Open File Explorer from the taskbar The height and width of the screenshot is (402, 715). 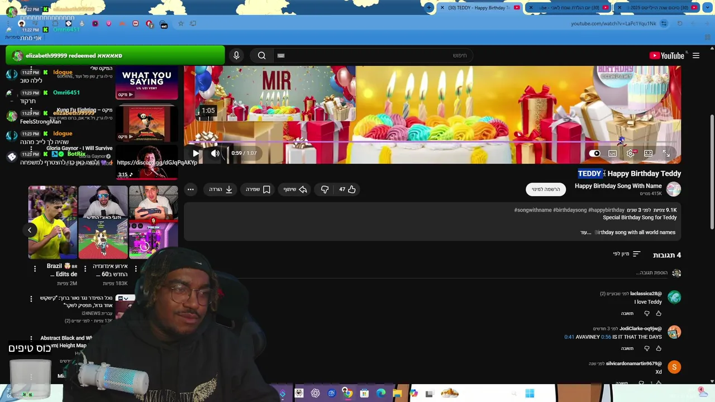coord(397,394)
